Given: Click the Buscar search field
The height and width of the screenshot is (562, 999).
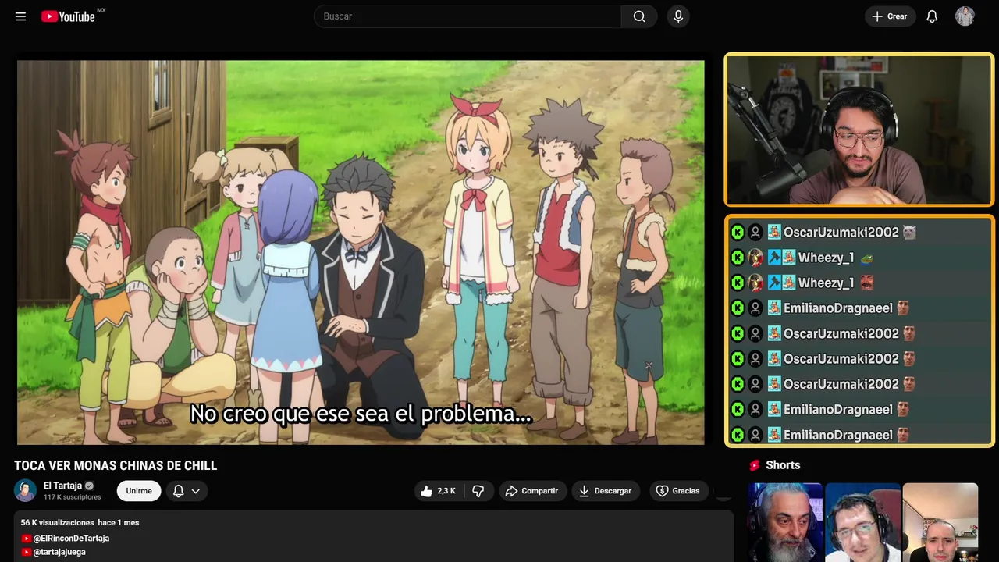Looking at the screenshot, I should point(468,16).
